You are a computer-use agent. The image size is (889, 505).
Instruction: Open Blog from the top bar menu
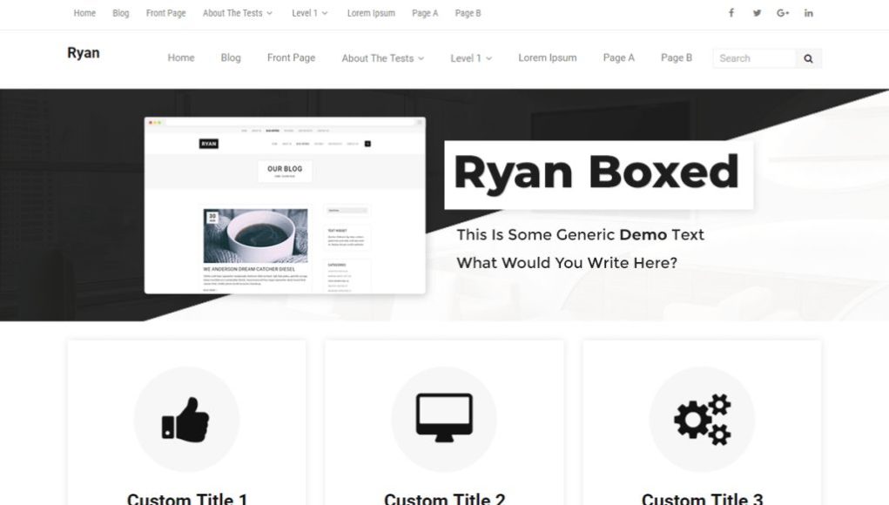121,13
